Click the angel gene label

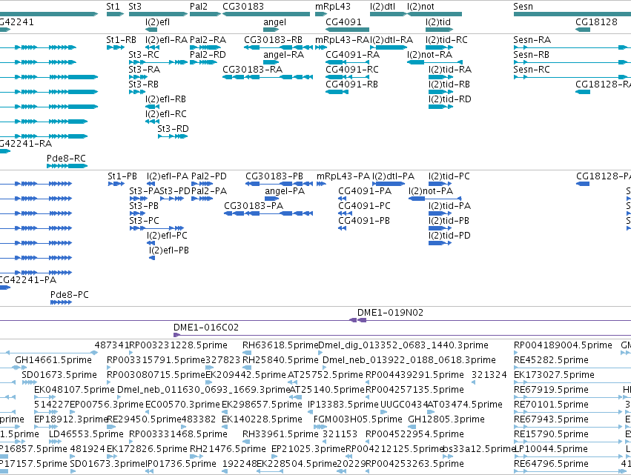coord(275,21)
